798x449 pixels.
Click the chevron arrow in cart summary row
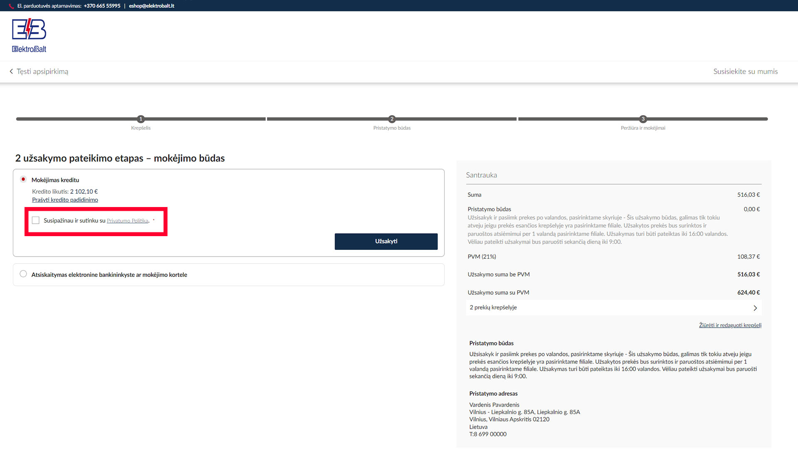[755, 308]
